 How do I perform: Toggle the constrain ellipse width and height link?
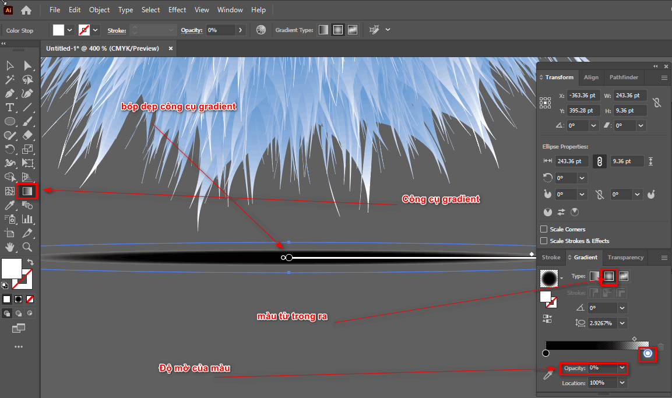(599, 161)
